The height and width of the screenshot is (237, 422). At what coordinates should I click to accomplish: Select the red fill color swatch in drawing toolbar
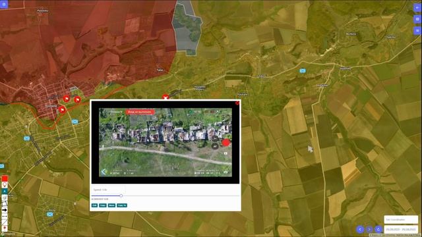[x=5, y=178]
